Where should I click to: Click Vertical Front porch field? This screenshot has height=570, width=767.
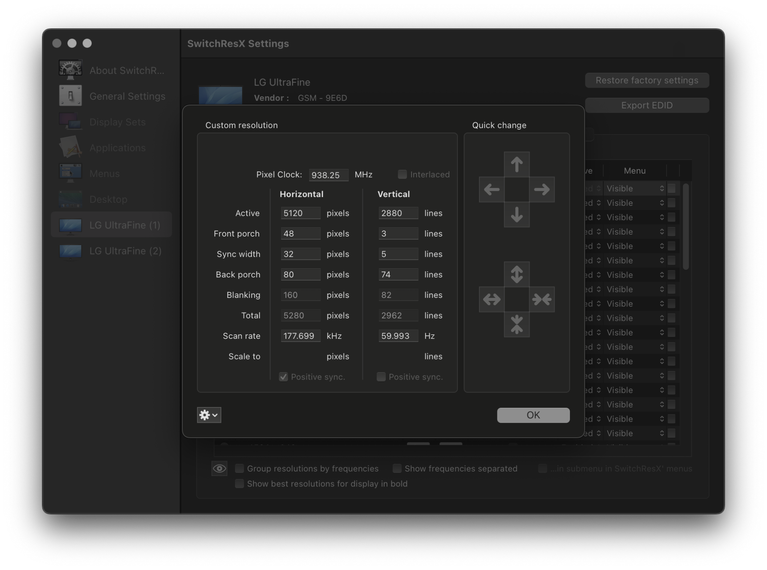point(398,233)
